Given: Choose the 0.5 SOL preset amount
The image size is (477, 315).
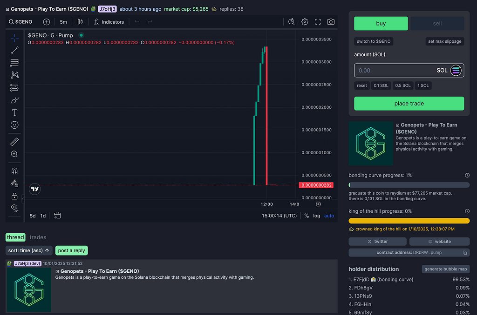Looking at the screenshot, I should (x=403, y=85).
